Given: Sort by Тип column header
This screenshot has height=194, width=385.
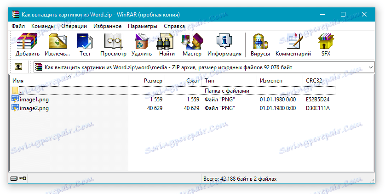Looking at the screenshot, I should click(x=230, y=81).
